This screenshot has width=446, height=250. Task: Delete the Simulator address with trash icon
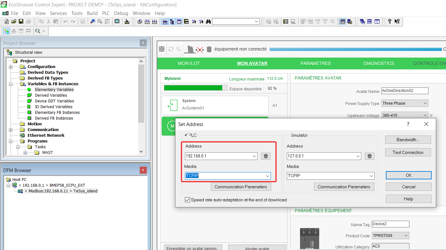pyautogui.click(x=370, y=156)
